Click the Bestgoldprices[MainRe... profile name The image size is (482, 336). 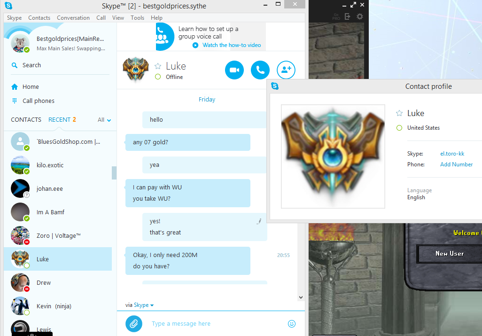(70, 39)
